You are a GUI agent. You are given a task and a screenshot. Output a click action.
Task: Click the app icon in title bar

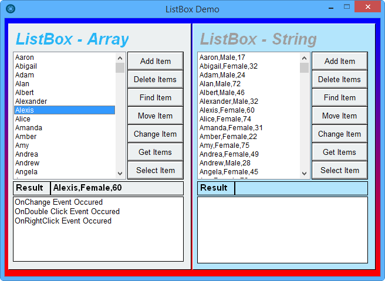tap(11, 9)
